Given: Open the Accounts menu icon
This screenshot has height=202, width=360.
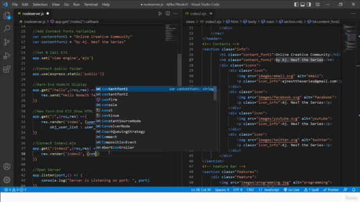Looking at the screenshot, I should [x=7, y=167].
